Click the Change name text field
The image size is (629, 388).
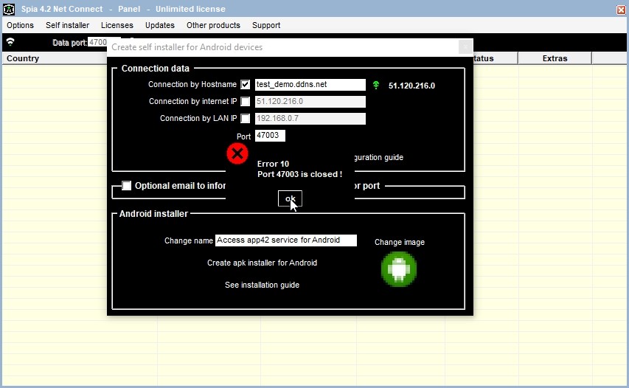click(x=285, y=240)
